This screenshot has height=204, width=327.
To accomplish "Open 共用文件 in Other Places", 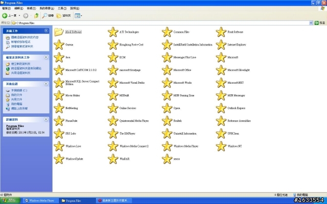I will click(x=16, y=99).
